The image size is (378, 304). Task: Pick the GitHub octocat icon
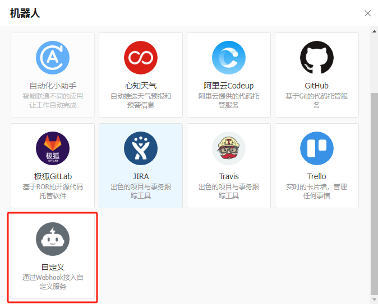coord(317,58)
